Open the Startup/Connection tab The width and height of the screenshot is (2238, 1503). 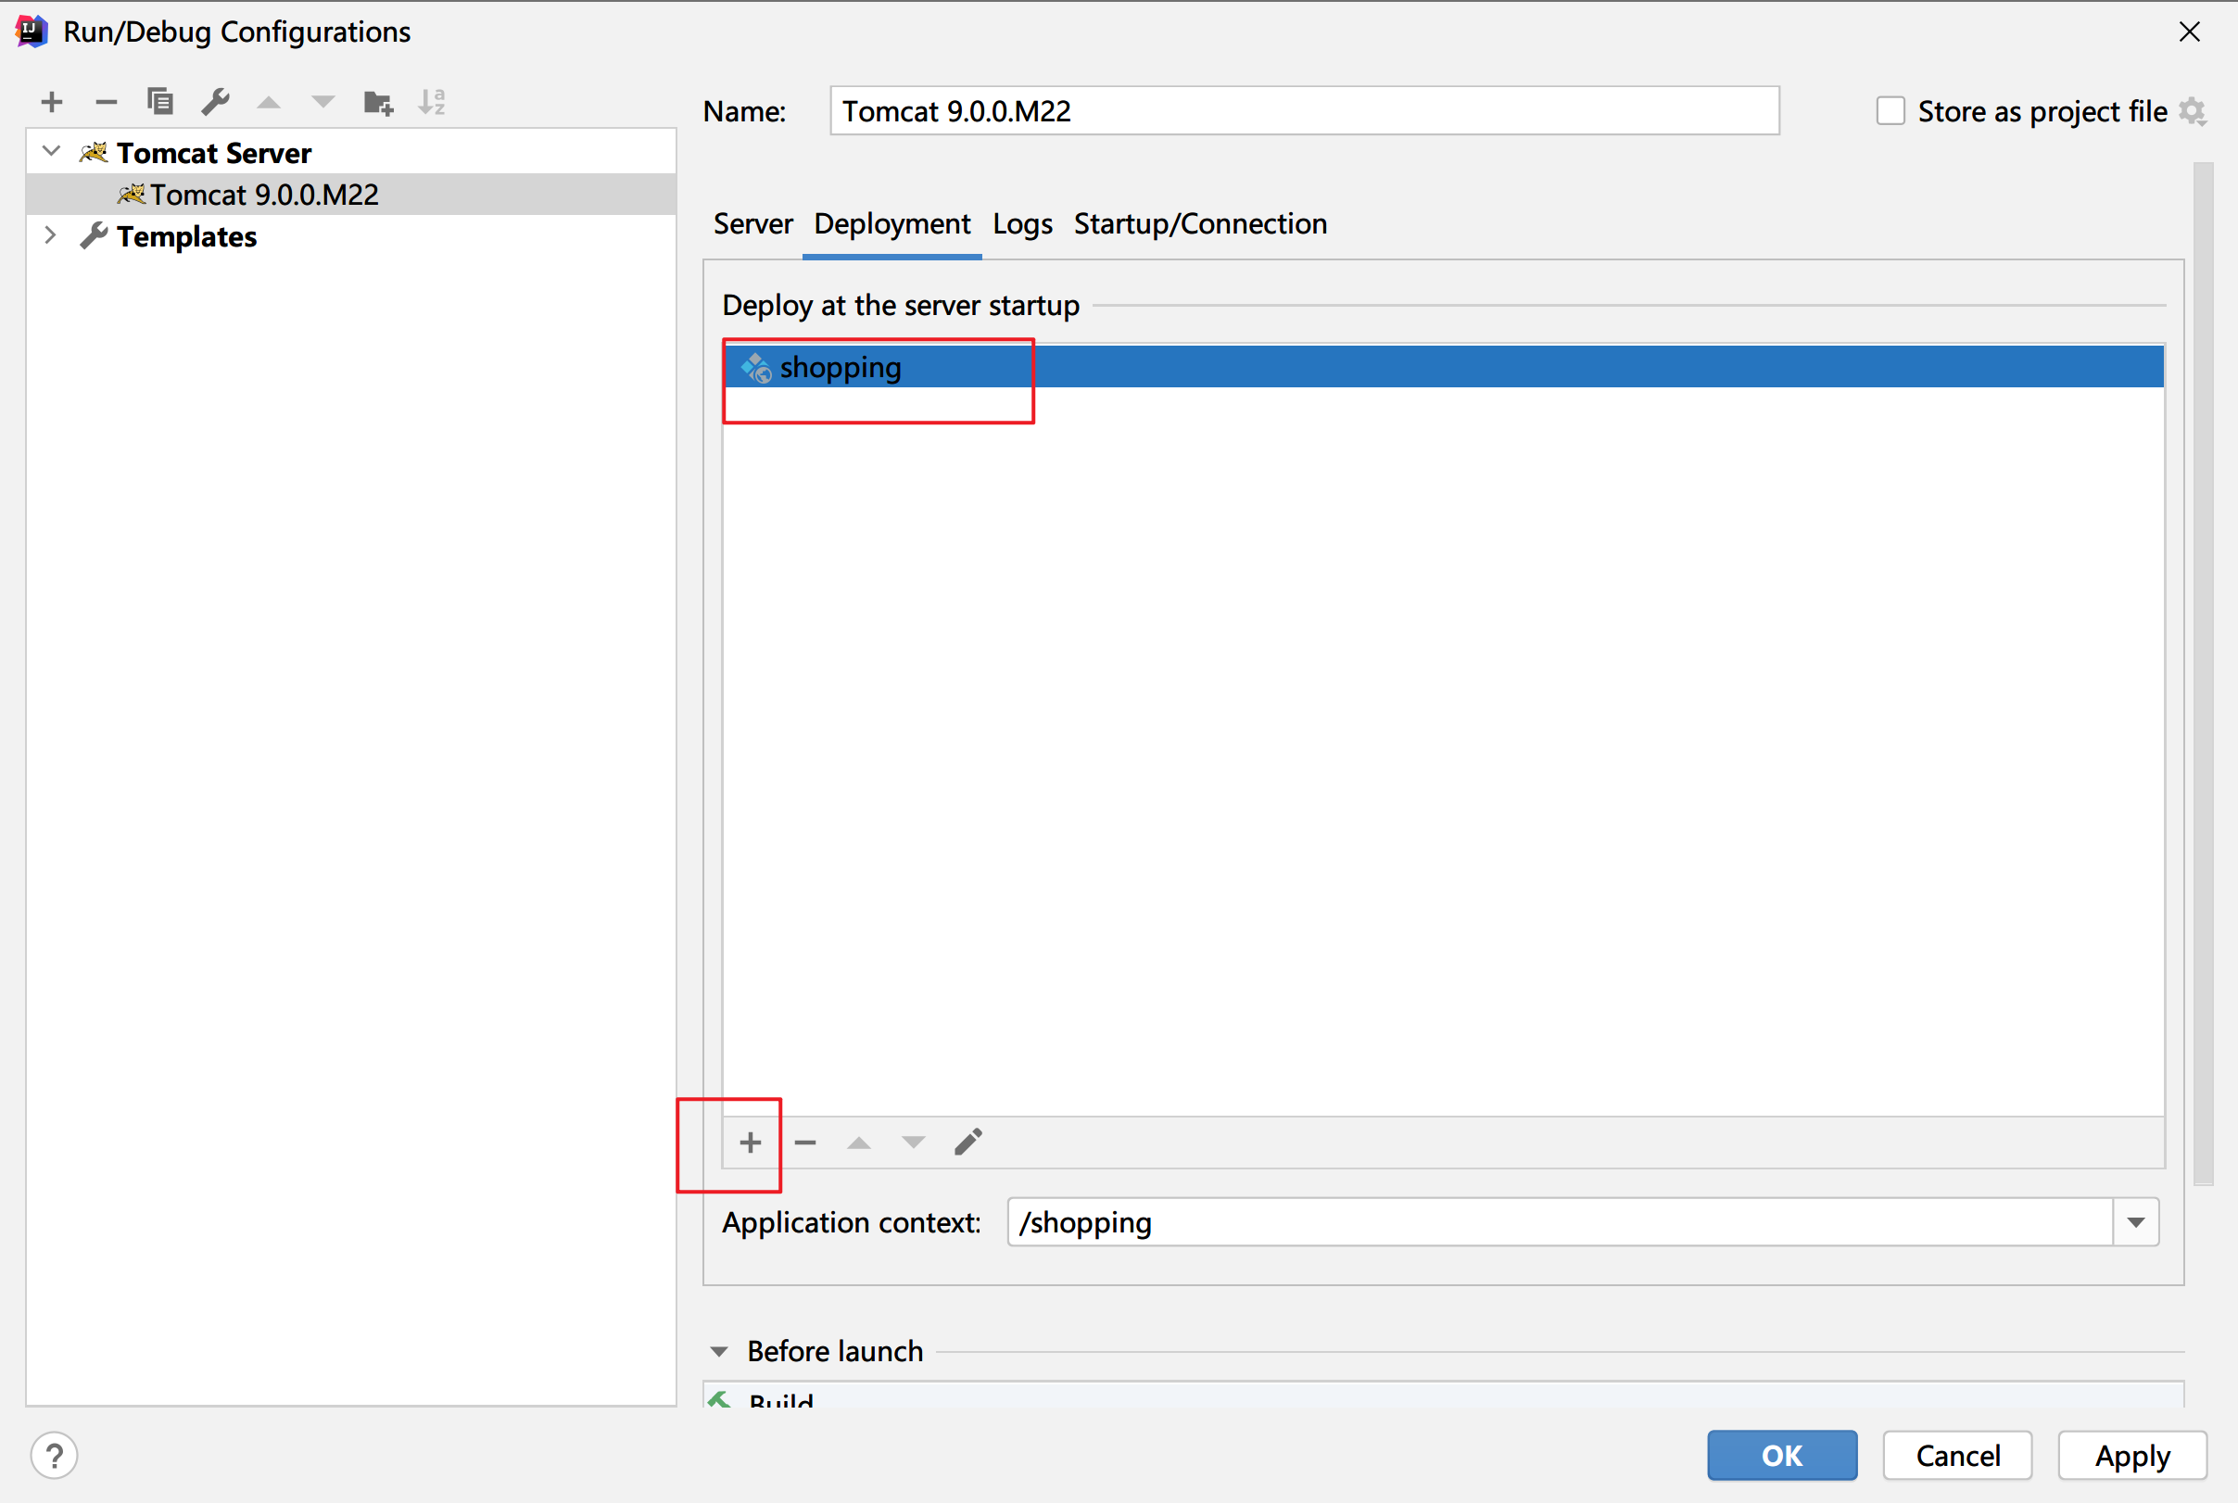click(1200, 224)
